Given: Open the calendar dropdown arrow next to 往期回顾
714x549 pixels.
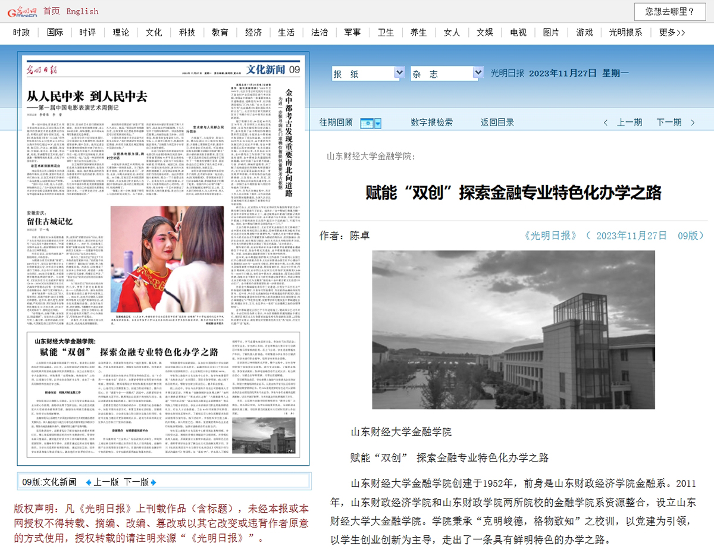Looking at the screenshot, I should pyautogui.click(x=378, y=123).
